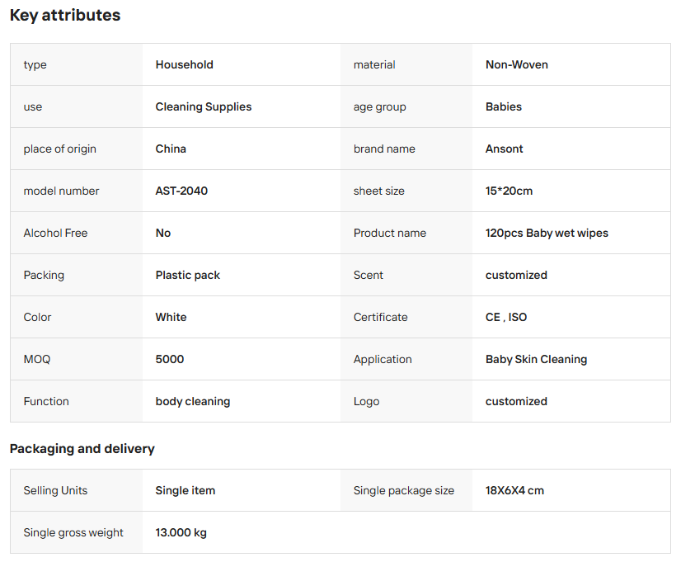This screenshot has height=562, width=695.
Task: Click the MOQ value 5000
Action: [x=170, y=359]
